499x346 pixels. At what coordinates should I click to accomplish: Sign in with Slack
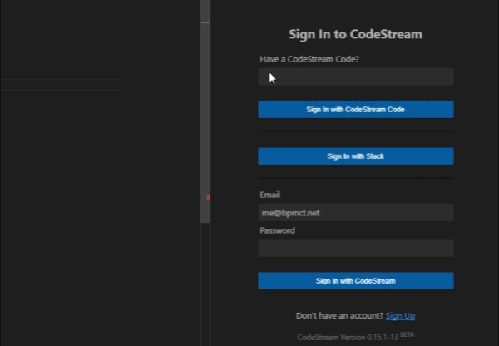pos(356,156)
